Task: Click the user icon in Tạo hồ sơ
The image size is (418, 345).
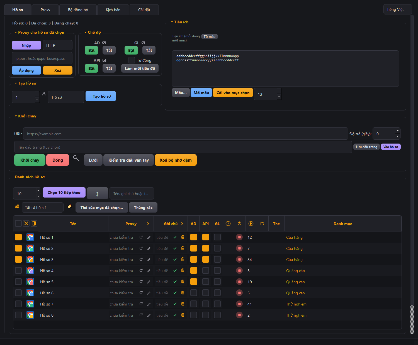Action: click(x=44, y=94)
